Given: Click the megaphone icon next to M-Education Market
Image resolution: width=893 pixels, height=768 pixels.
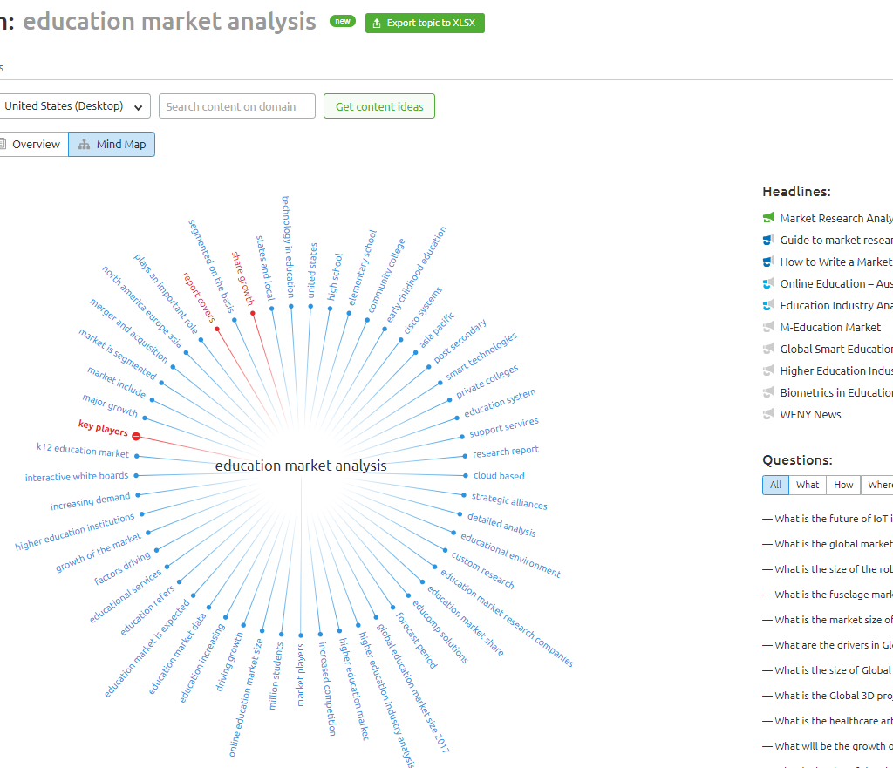Looking at the screenshot, I should (768, 327).
